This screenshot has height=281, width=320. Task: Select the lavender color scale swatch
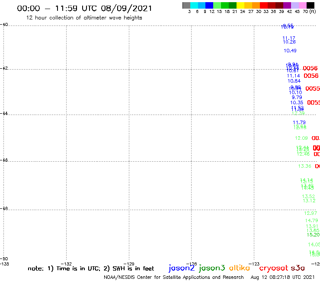[x=294, y=5]
